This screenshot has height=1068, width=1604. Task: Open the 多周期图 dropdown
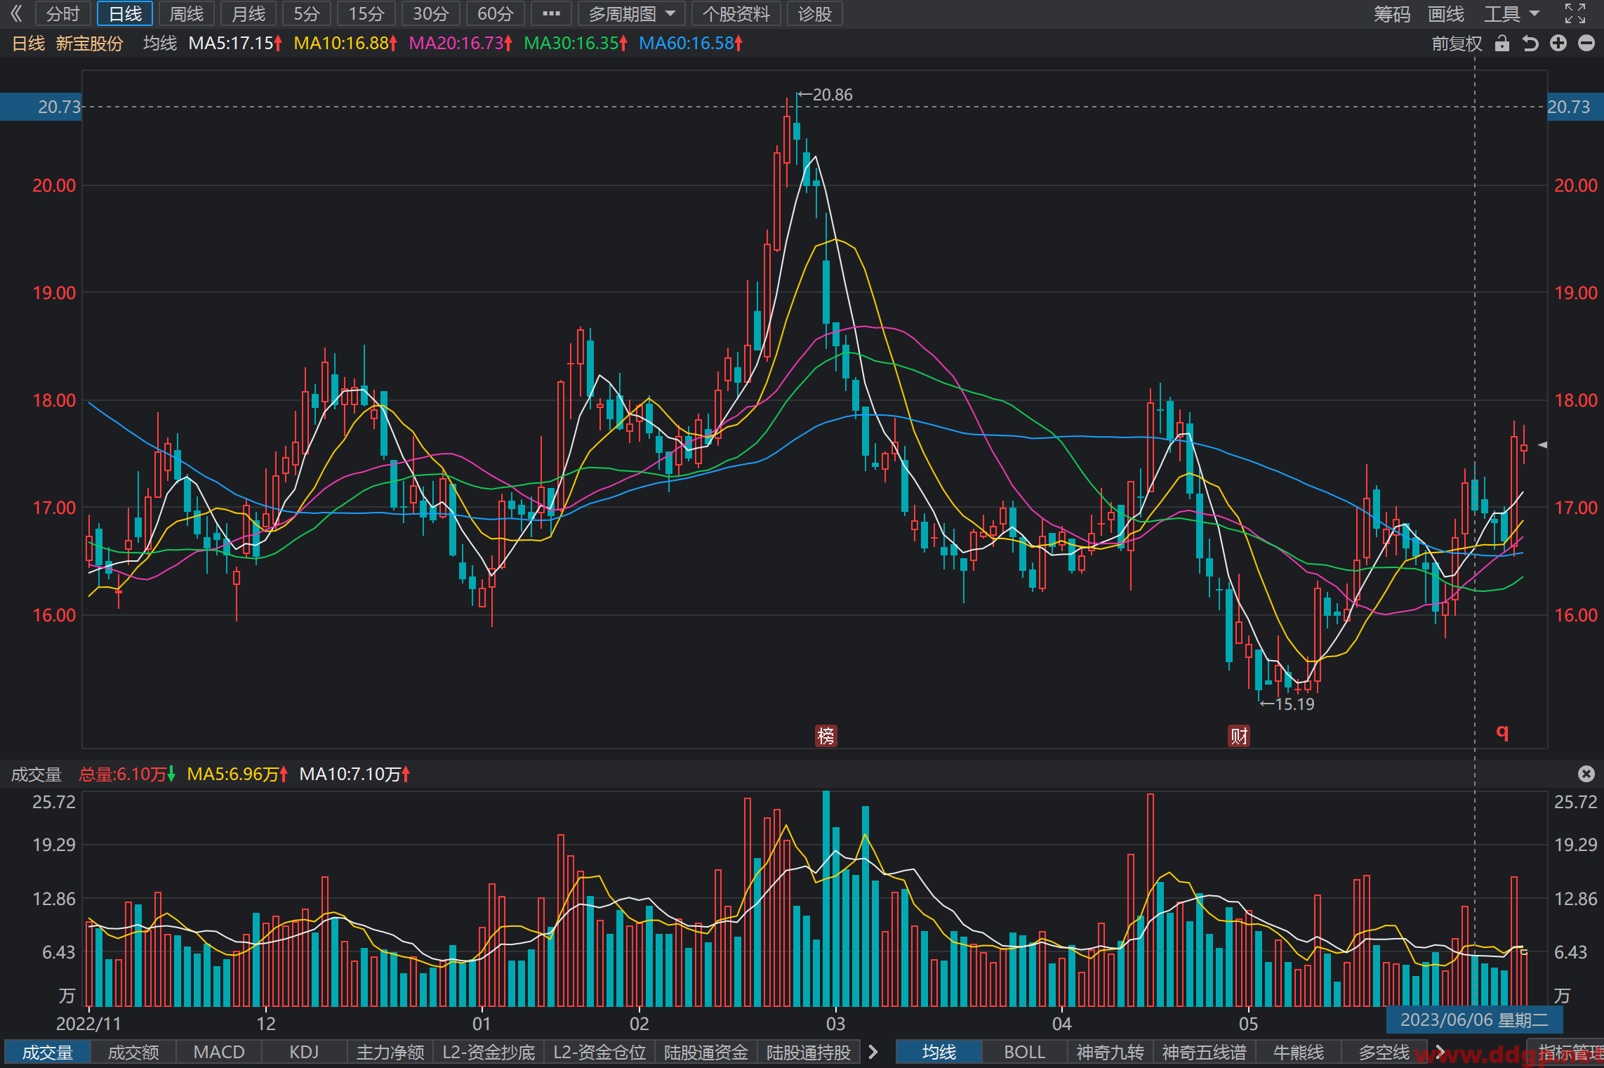[631, 13]
